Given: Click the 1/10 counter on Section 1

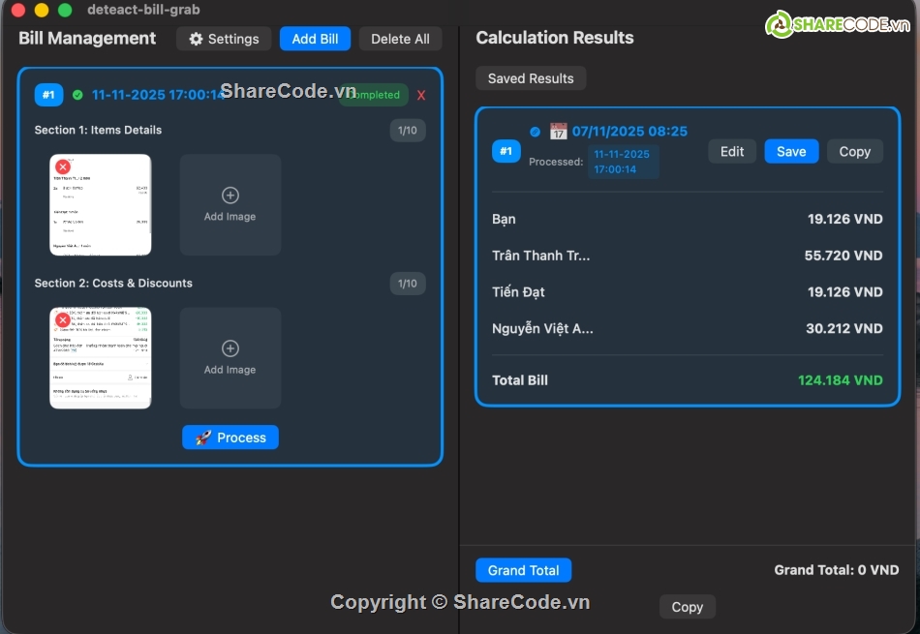Looking at the screenshot, I should (x=408, y=130).
